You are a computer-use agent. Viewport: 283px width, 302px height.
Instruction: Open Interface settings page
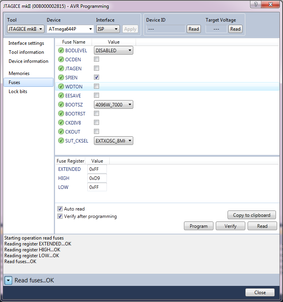(x=26, y=43)
